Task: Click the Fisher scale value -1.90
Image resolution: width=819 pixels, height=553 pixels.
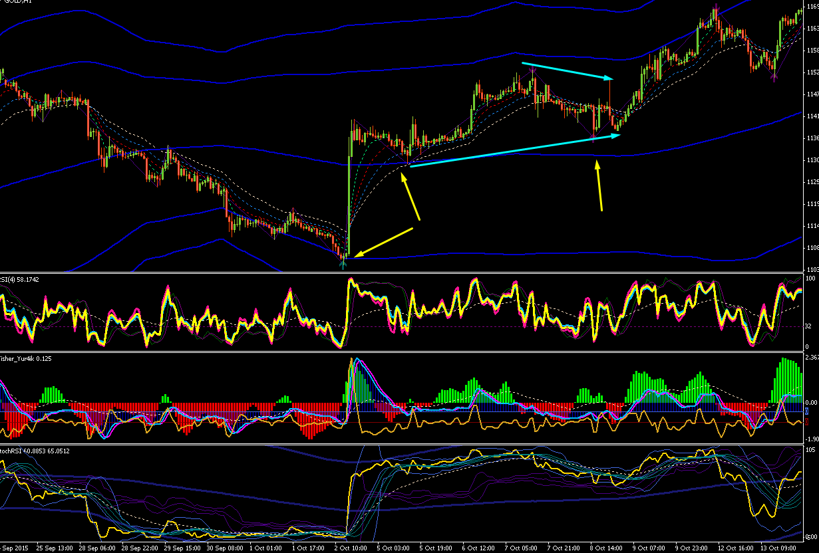Action: 812,439
